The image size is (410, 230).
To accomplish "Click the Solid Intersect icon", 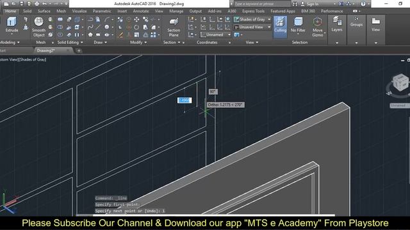I will pyautogui.click(x=60, y=34).
